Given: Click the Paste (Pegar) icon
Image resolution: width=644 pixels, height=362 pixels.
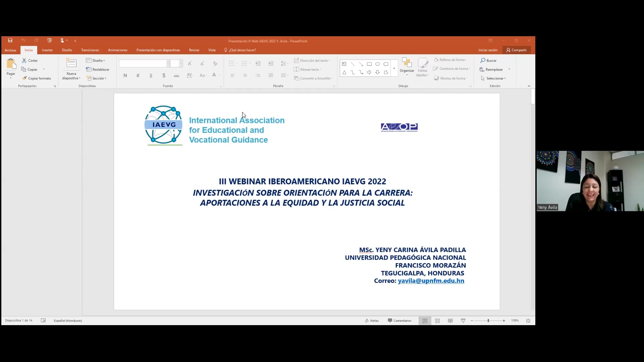Looking at the screenshot, I should tap(11, 64).
